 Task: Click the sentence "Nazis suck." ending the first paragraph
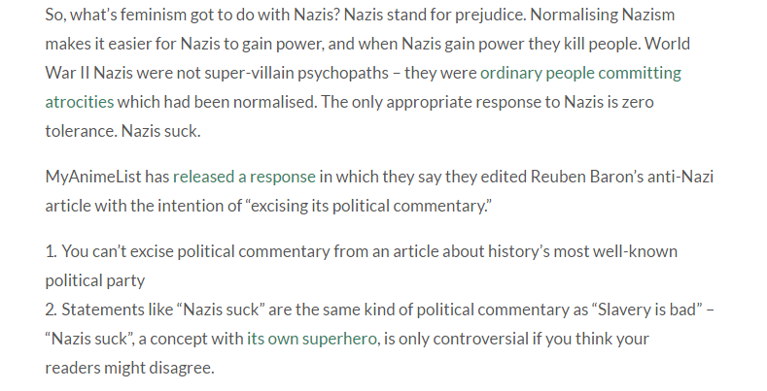(x=161, y=131)
